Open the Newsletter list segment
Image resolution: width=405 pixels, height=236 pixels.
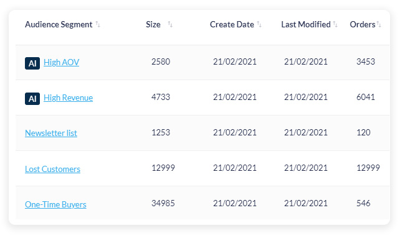(51, 134)
